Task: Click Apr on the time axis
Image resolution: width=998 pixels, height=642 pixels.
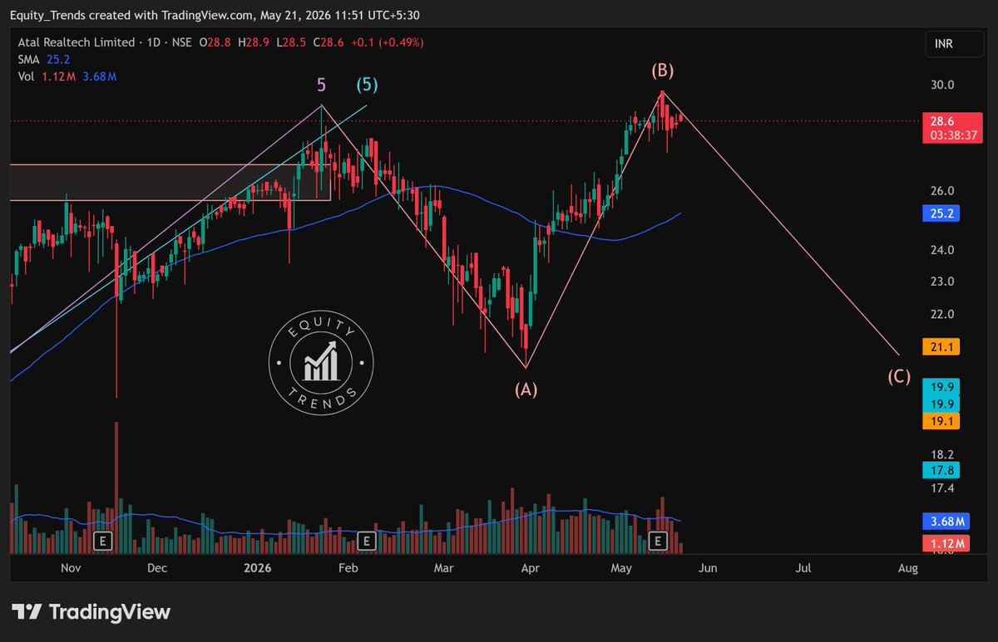Action: point(530,569)
